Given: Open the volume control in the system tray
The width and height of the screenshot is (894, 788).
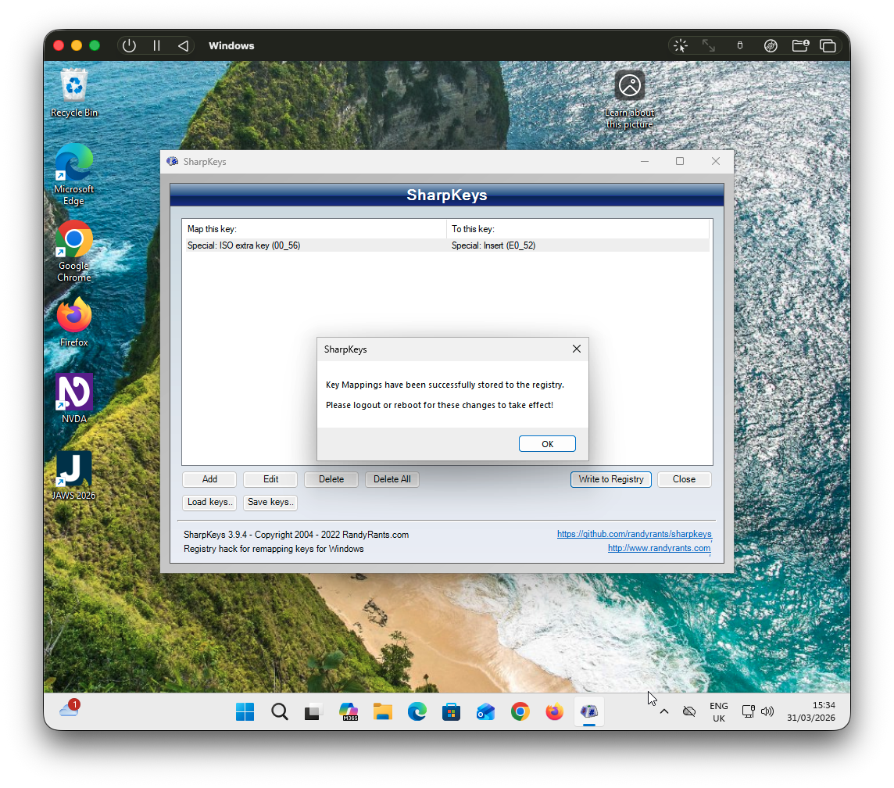Looking at the screenshot, I should point(767,711).
